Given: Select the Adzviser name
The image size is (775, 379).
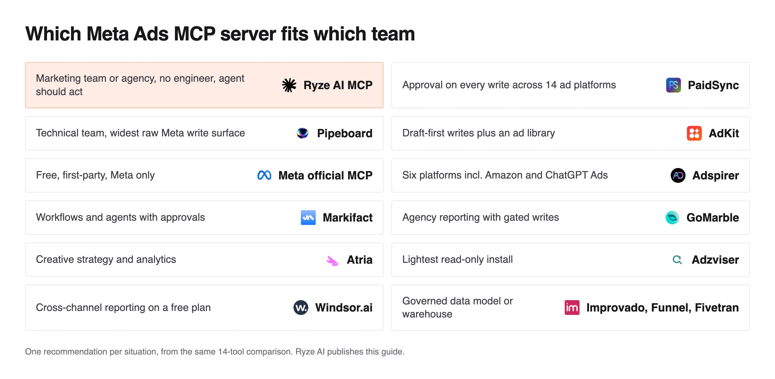Looking at the screenshot, I should (715, 259).
